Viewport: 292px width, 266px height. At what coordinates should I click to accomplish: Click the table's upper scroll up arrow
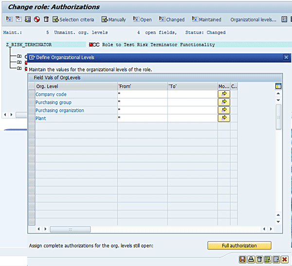point(278,93)
